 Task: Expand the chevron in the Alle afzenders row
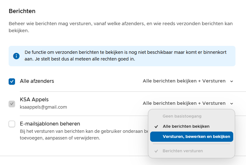(x=232, y=81)
